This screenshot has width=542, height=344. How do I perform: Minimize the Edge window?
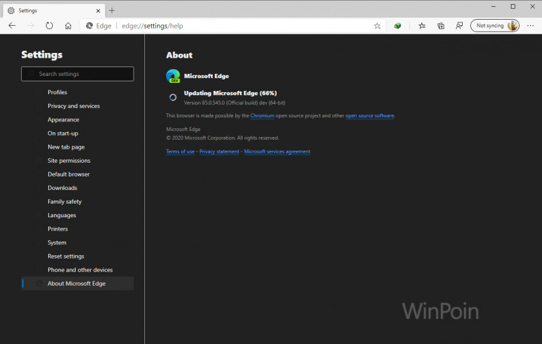coord(493,7)
